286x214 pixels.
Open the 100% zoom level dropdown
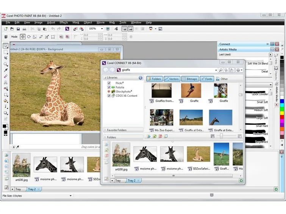coord(102,29)
